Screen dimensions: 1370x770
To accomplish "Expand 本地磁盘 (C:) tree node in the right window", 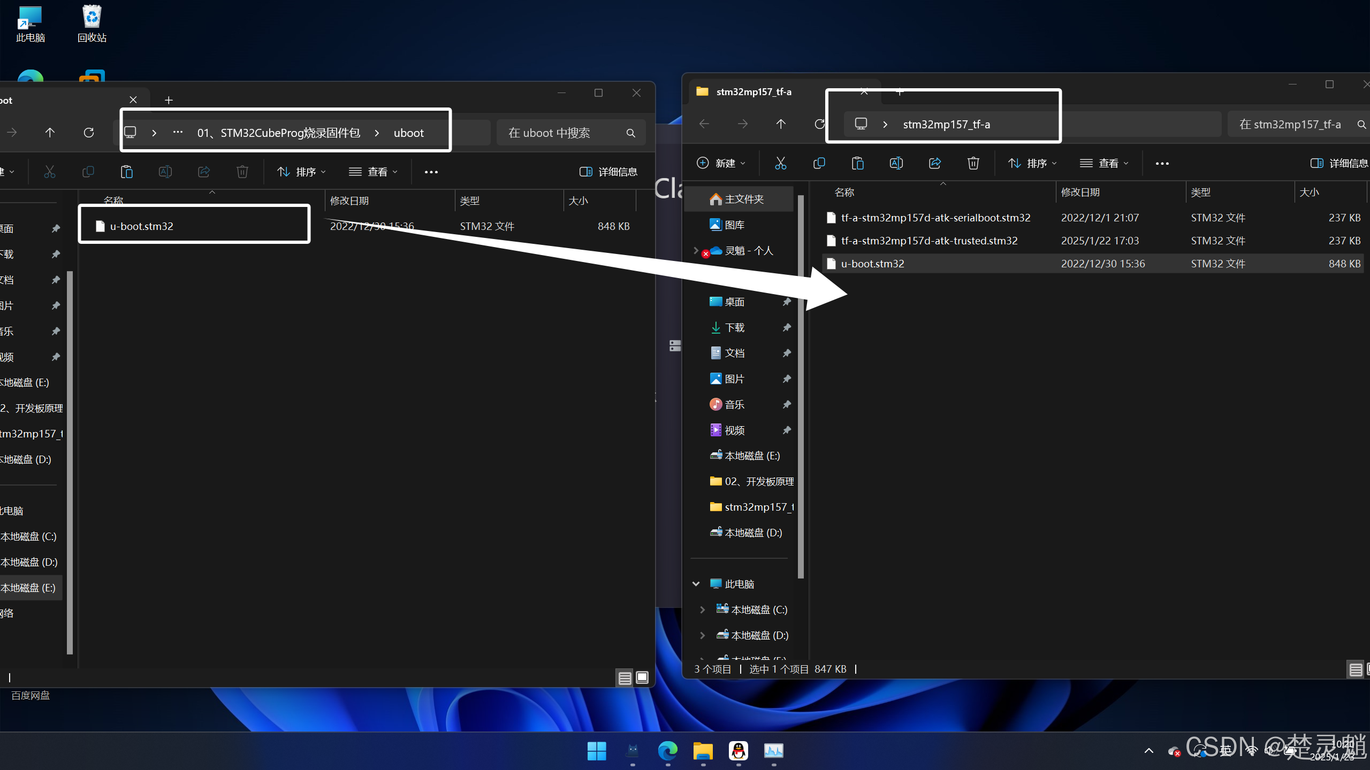I will pos(702,610).
